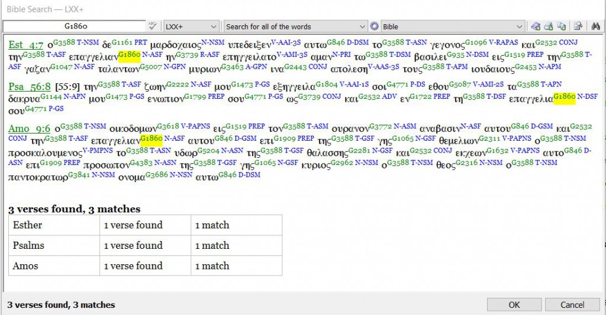606x315 pixels.
Task: Open the Est 4:7 verse link
Action: (25, 45)
